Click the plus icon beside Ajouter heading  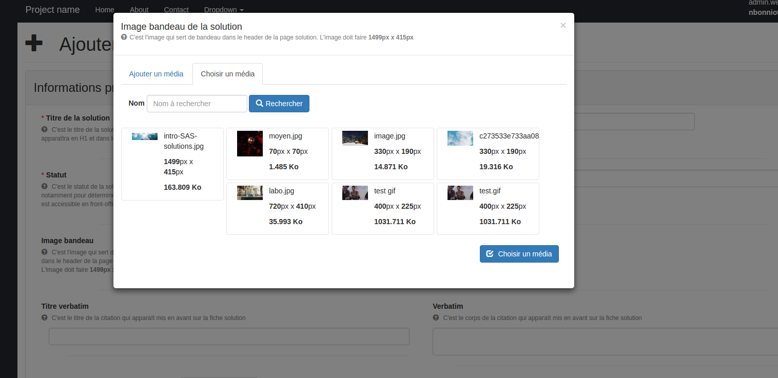34,43
